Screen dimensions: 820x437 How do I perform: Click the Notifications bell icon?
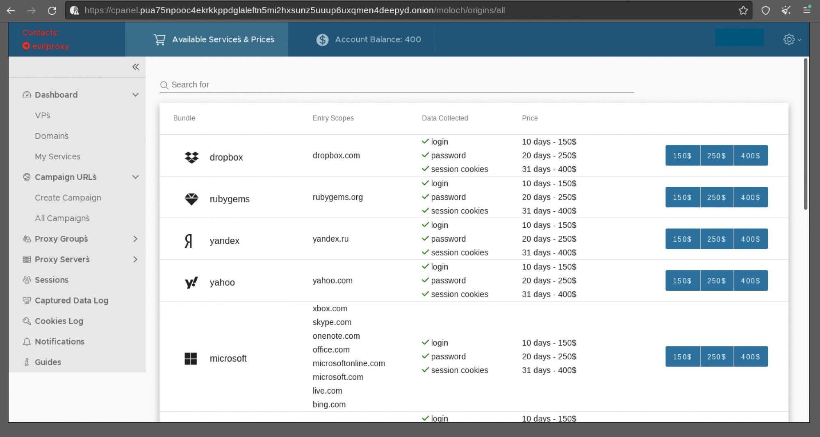click(x=27, y=341)
